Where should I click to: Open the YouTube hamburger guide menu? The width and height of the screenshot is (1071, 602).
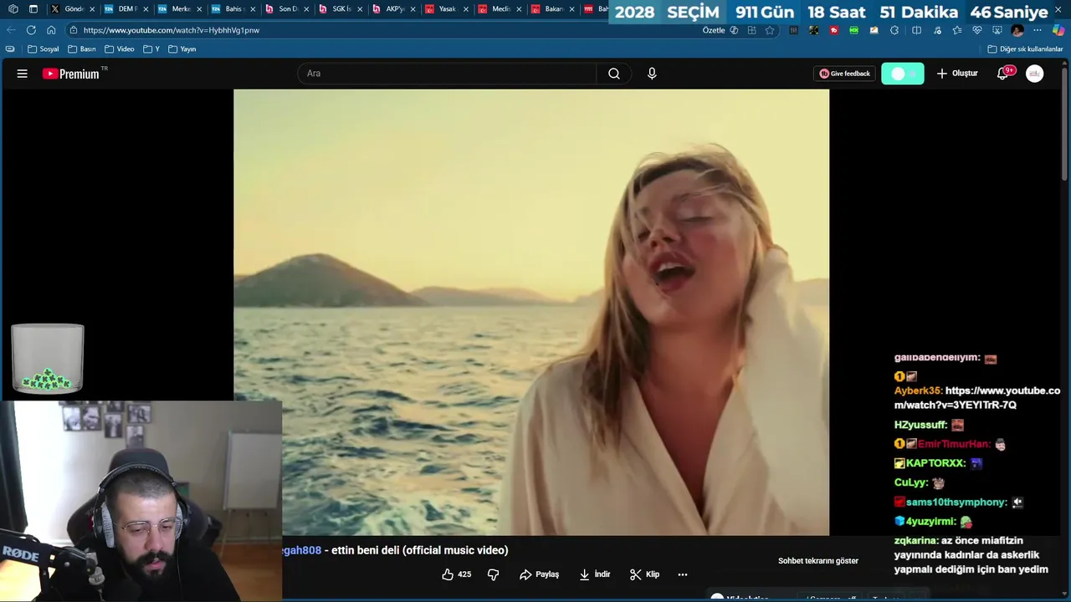click(x=23, y=74)
